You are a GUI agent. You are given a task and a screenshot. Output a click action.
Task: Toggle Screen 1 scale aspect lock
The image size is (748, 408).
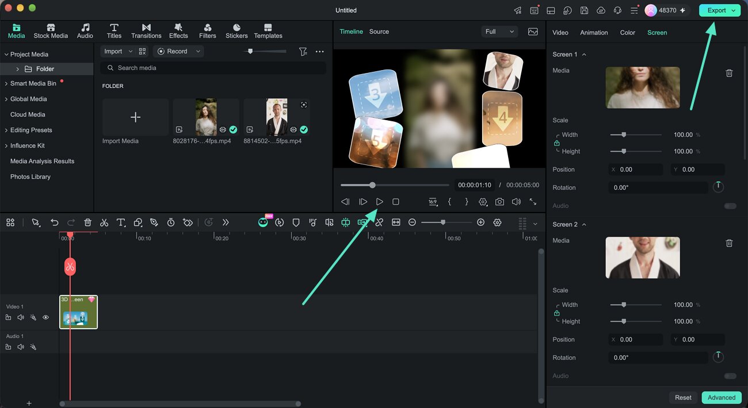(556, 143)
